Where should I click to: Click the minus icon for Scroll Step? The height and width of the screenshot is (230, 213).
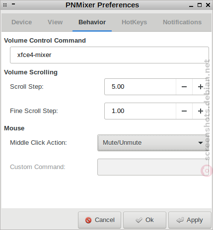point(184,87)
